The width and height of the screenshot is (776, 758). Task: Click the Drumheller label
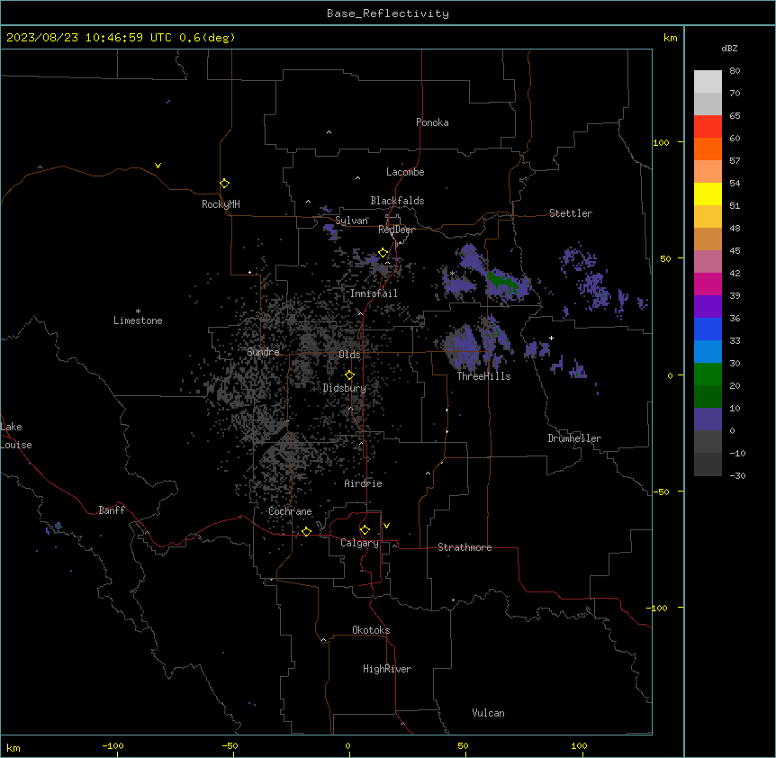click(574, 438)
